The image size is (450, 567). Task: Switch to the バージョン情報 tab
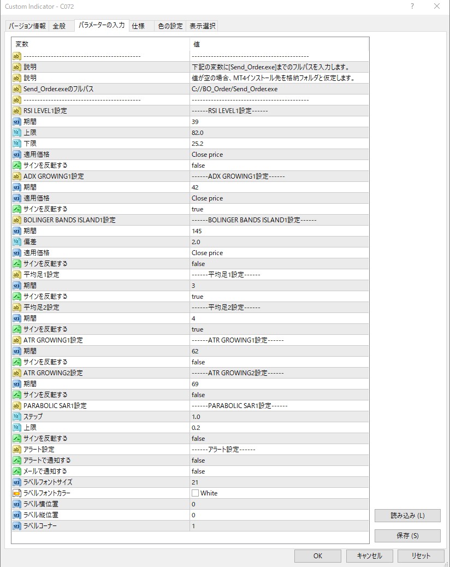(x=27, y=26)
